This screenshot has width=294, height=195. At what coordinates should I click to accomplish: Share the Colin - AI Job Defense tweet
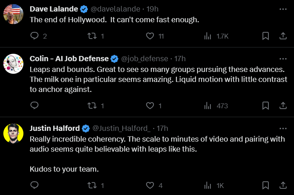click(x=282, y=106)
